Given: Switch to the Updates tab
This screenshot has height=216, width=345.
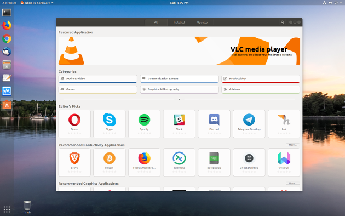Looking at the screenshot, I should pyautogui.click(x=202, y=22).
